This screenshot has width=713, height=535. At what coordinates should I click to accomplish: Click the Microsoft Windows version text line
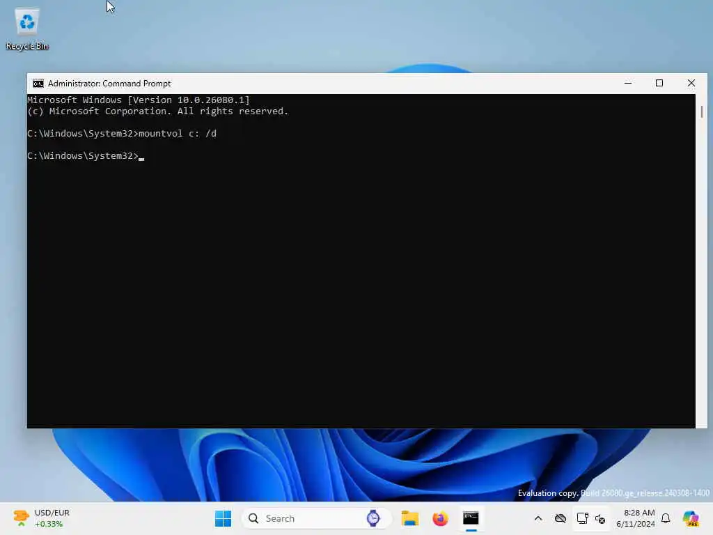(139, 100)
